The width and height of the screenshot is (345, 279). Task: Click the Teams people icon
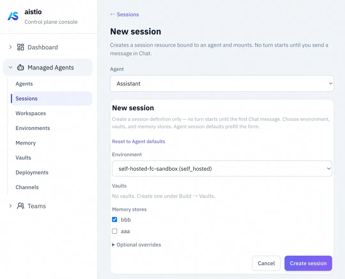click(x=20, y=206)
